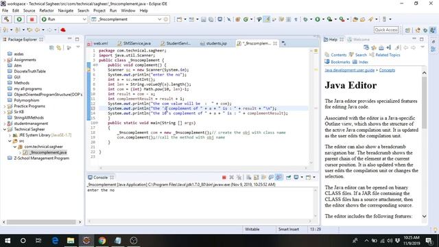Click the Debug bug toolbar icon
The width and height of the screenshot is (439, 247).
coord(305,19)
